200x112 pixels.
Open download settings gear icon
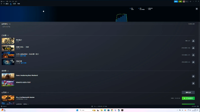point(197,9)
